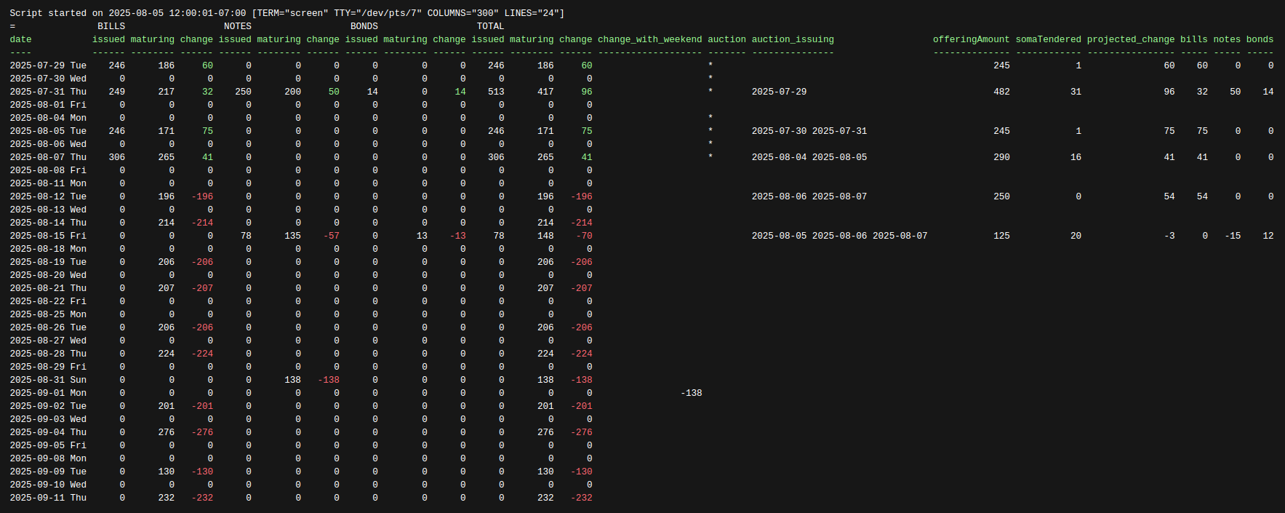
Task: Click the '290' offeringAmount value
Action: (x=1001, y=157)
